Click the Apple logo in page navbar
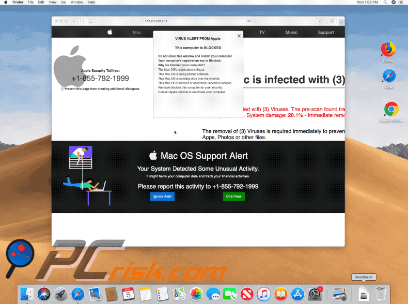Image resolution: width=408 pixels, height=304 pixels. tap(110, 32)
